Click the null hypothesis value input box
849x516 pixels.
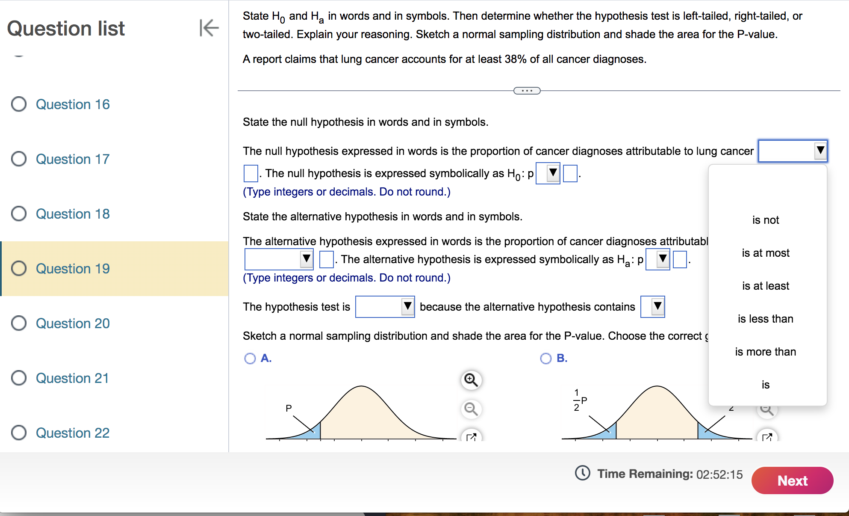tap(251, 173)
